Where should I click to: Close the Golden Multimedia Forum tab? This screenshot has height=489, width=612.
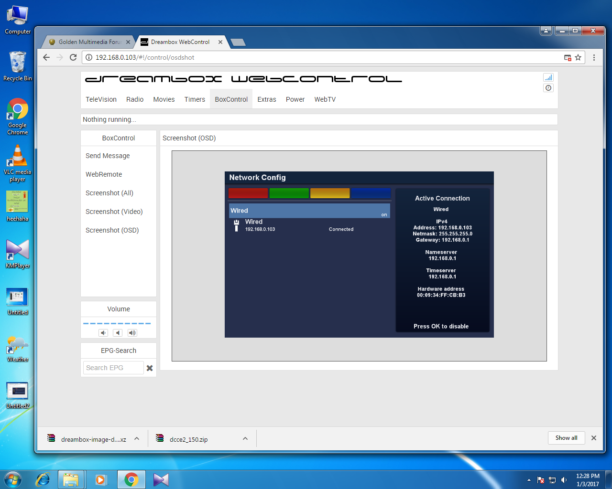click(x=128, y=42)
